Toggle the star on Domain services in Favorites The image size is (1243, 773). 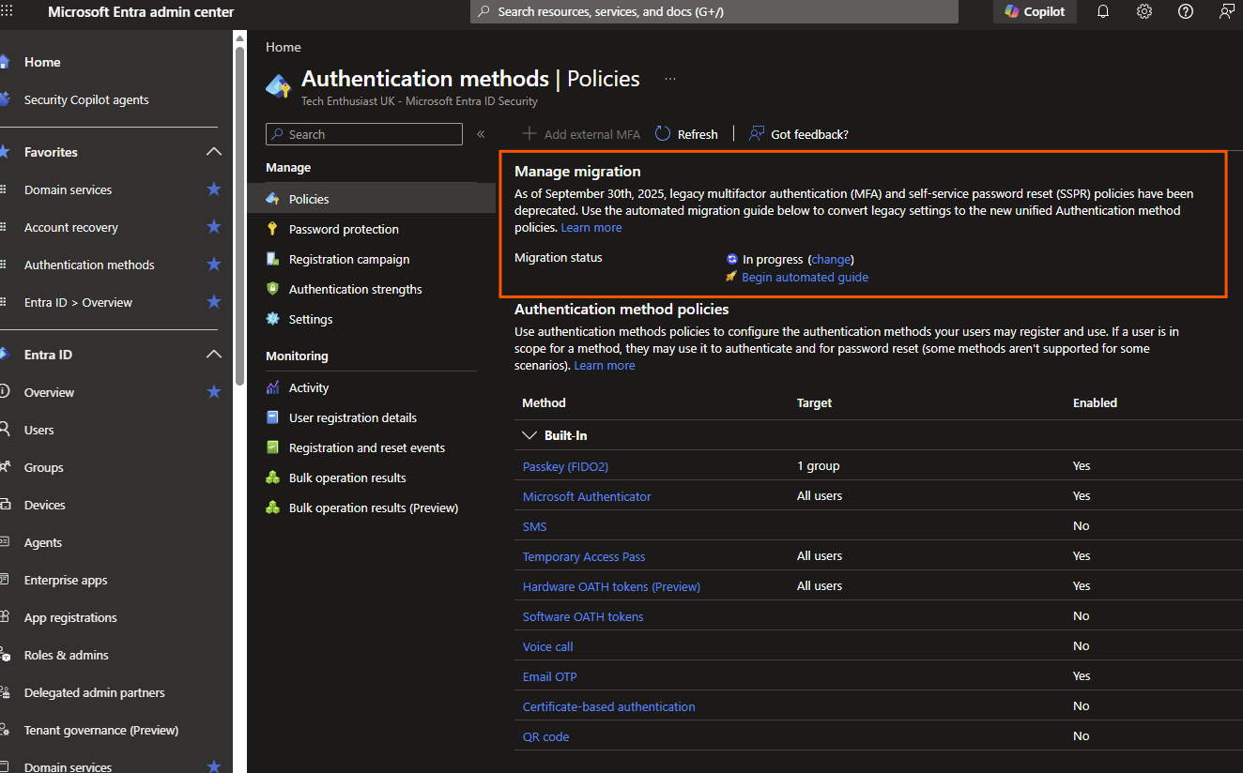tap(214, 189)
